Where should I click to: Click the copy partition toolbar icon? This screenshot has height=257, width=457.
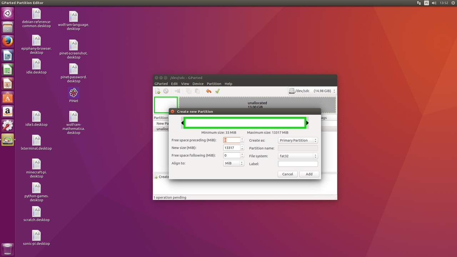(189, 91)
